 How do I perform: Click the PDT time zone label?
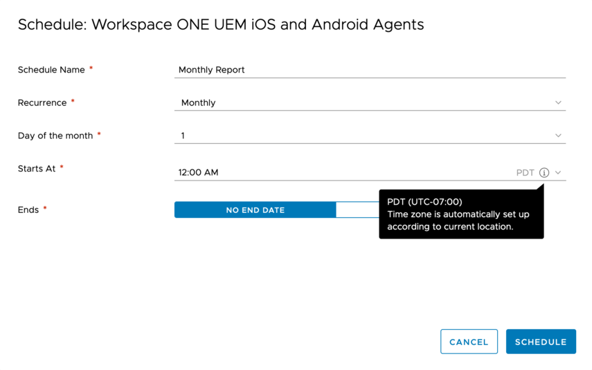[525, 173]
